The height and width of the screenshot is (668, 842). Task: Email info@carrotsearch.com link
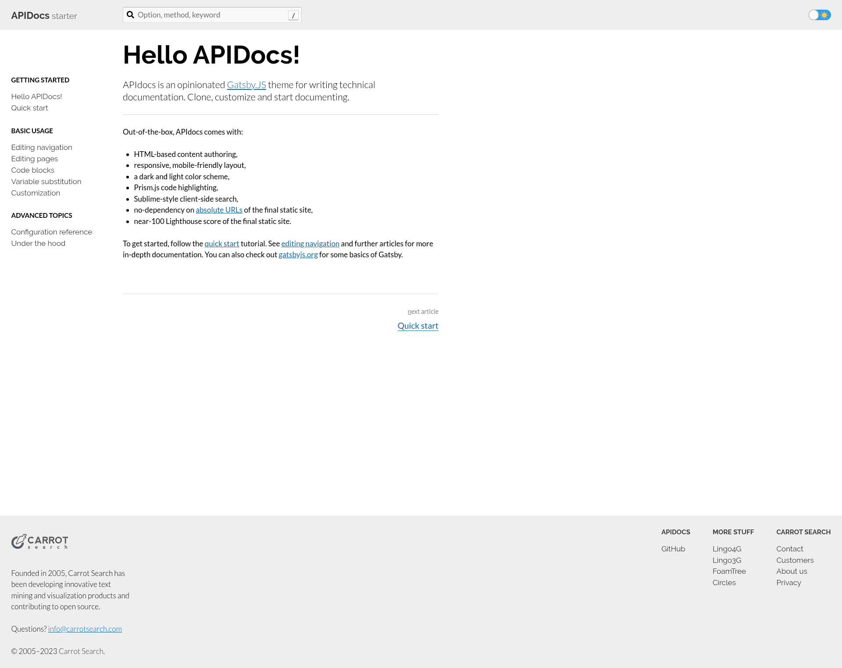click(x=85, y=629)
